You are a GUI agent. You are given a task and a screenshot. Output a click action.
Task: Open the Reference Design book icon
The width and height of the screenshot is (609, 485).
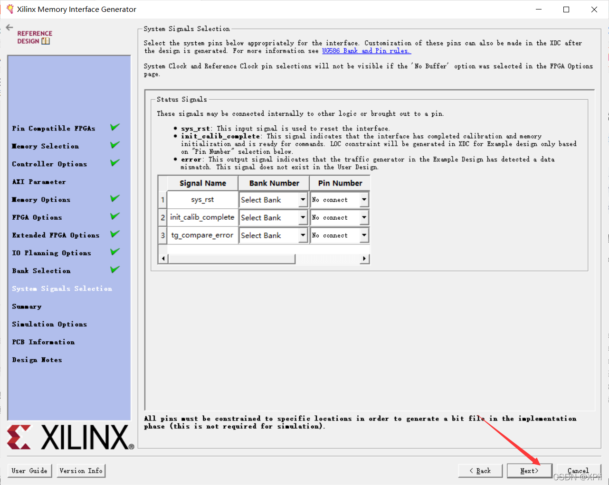click(46, 41)
